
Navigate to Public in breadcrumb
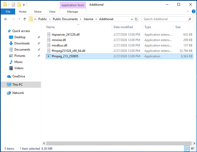[42, 19]
